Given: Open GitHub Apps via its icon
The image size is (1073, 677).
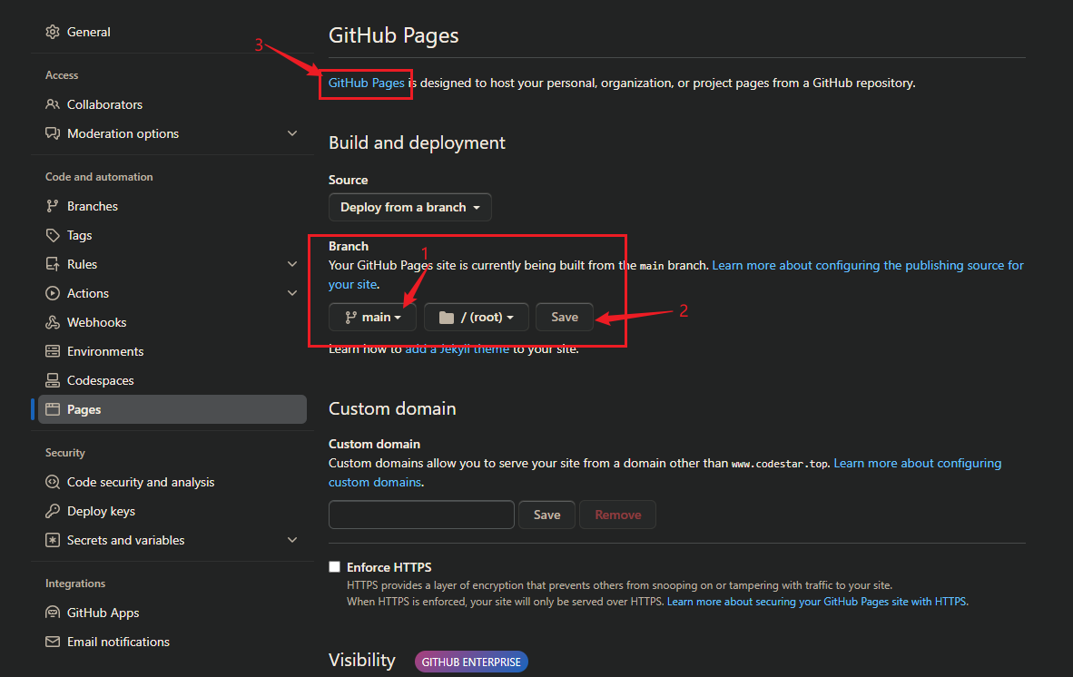Looking at the screenshot, I should (53, 613).
